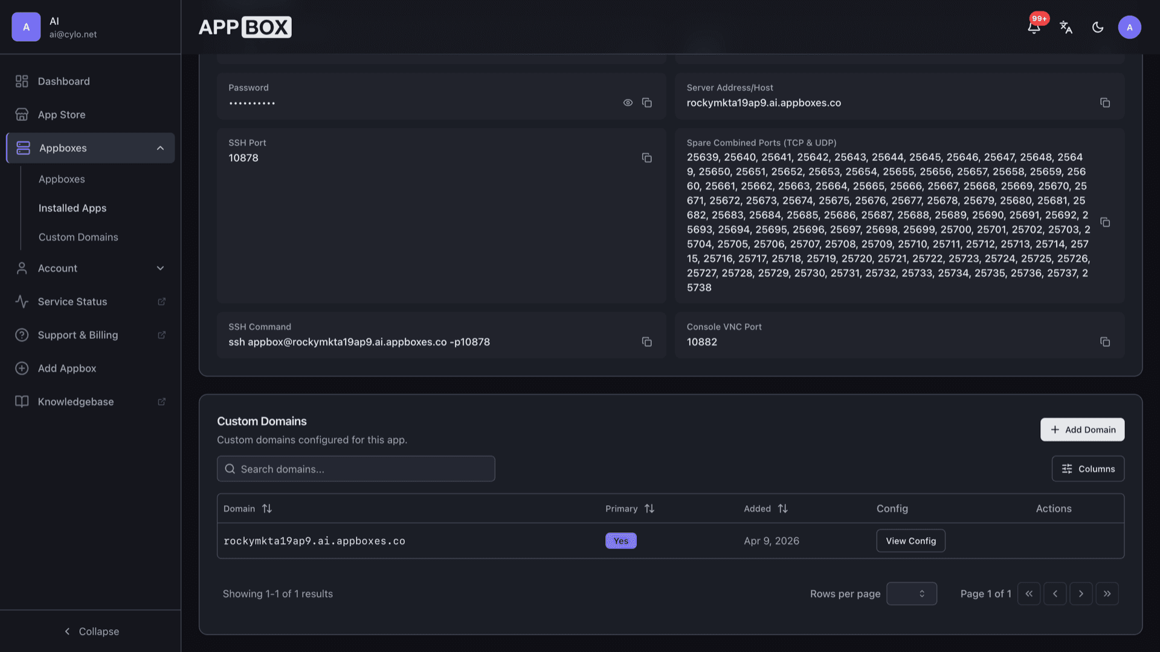Click the Apr 9, 2026 date cell

pos(772,541)
